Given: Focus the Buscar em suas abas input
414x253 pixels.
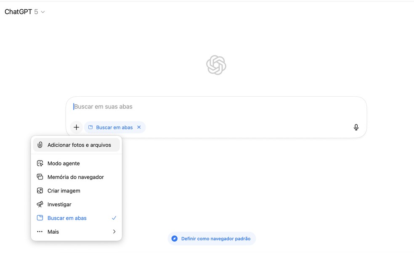Looking at the screenshot, I should [x=216, y=107].
